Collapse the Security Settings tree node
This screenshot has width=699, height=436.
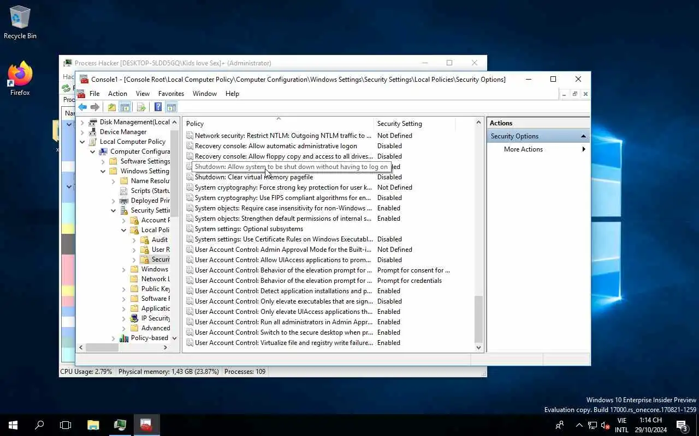coord(114,210)
